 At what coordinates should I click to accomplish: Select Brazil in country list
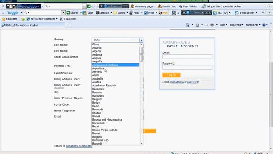tap(116, 127)
